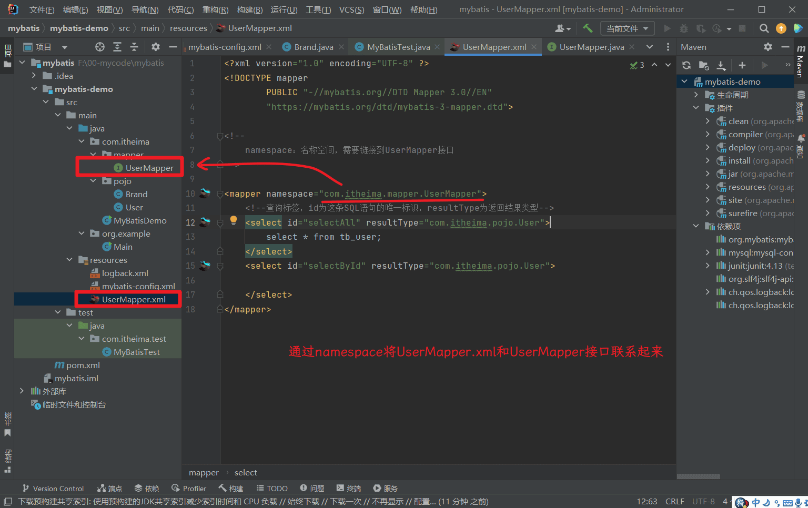
Task: Toggle the TODO tool window
Action: (272, 489)
